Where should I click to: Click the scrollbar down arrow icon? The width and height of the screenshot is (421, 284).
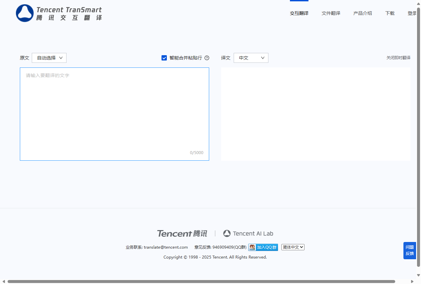coord(418,275)
